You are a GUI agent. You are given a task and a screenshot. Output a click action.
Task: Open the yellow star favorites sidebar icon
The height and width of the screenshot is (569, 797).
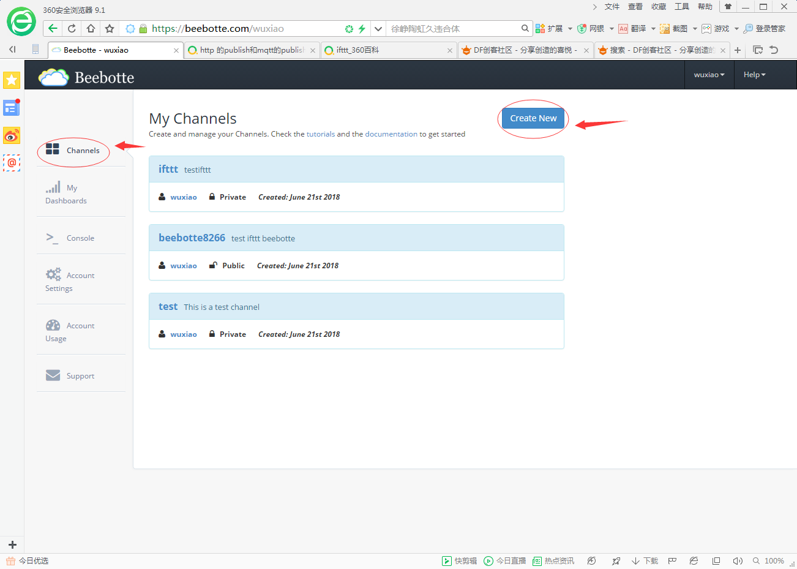coord(12,80)
